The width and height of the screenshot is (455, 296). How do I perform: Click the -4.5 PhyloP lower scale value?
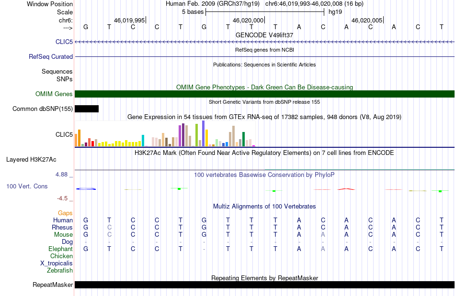tap(62, 198)
